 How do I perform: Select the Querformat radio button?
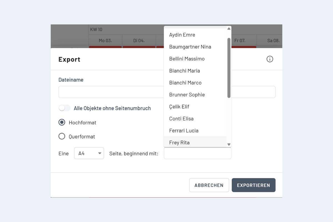tap(62, 136)
